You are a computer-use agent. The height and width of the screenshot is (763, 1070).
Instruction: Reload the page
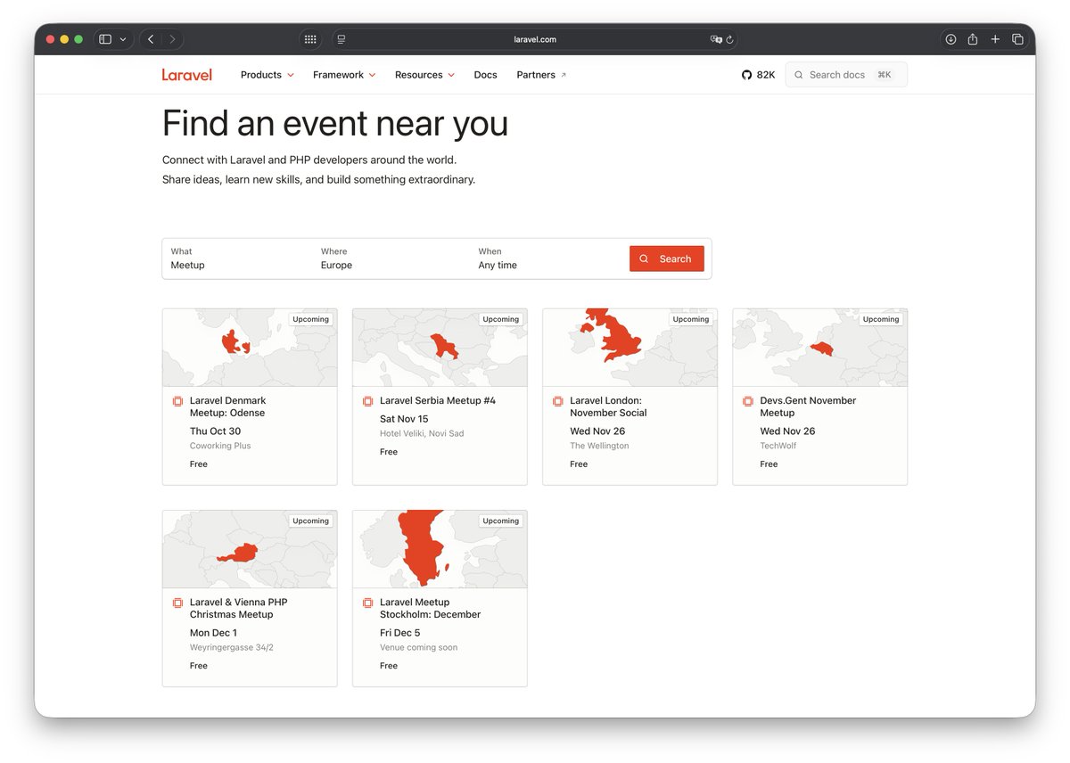pos(729,39)
